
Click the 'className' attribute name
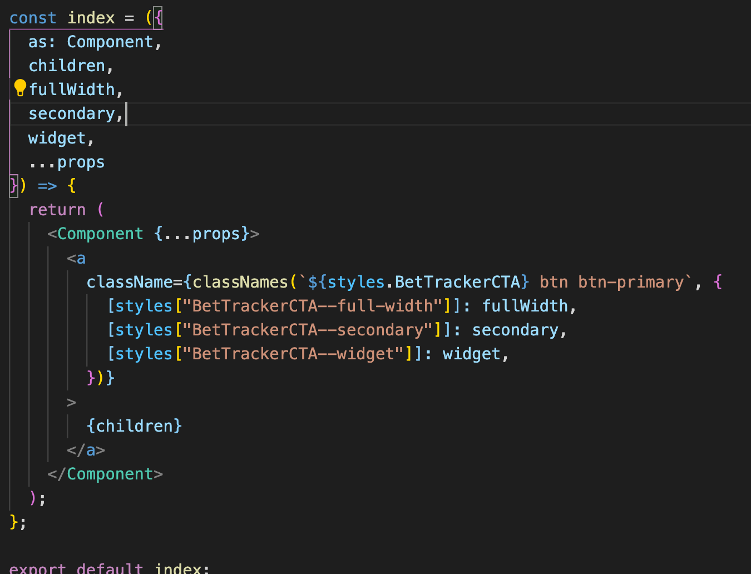click(x=130, y=282)
